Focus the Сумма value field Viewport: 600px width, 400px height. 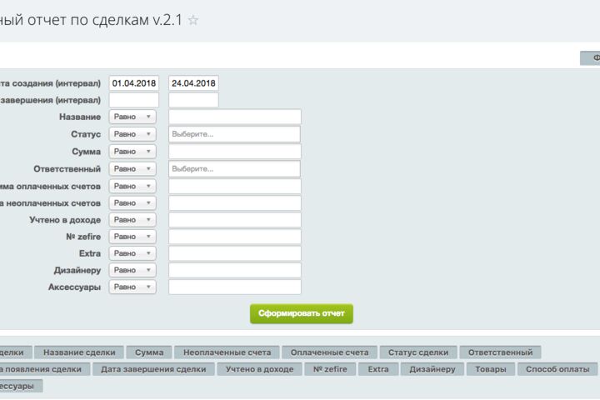pyautogui.click(x=234, y=152)
